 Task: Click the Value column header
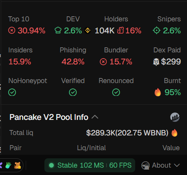(171, 148)
